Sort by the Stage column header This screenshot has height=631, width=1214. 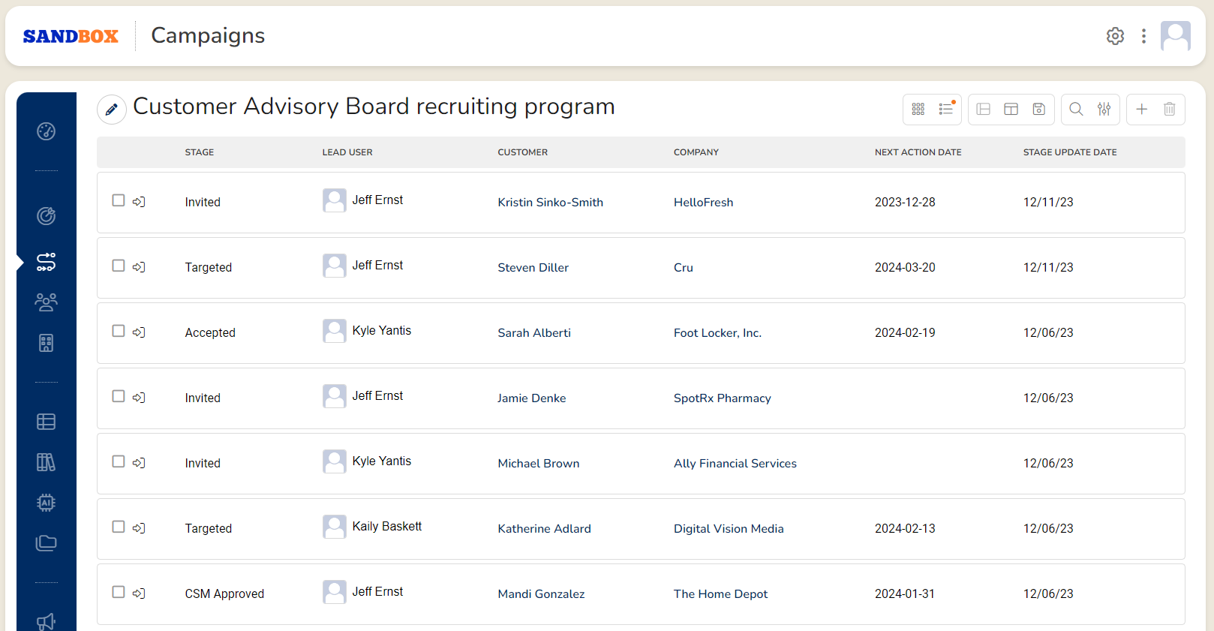point(200,152)
